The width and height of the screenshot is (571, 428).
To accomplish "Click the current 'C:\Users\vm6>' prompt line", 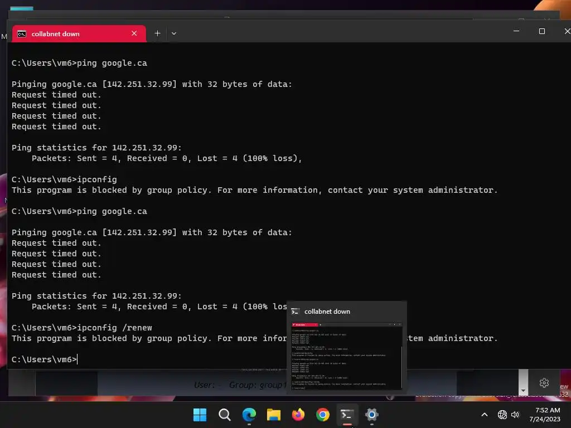I will click(x=45, y=359).
